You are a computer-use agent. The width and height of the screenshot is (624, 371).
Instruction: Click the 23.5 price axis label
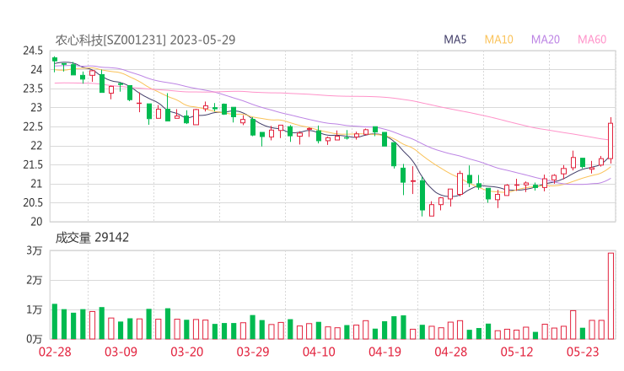(x=33, y=89)
